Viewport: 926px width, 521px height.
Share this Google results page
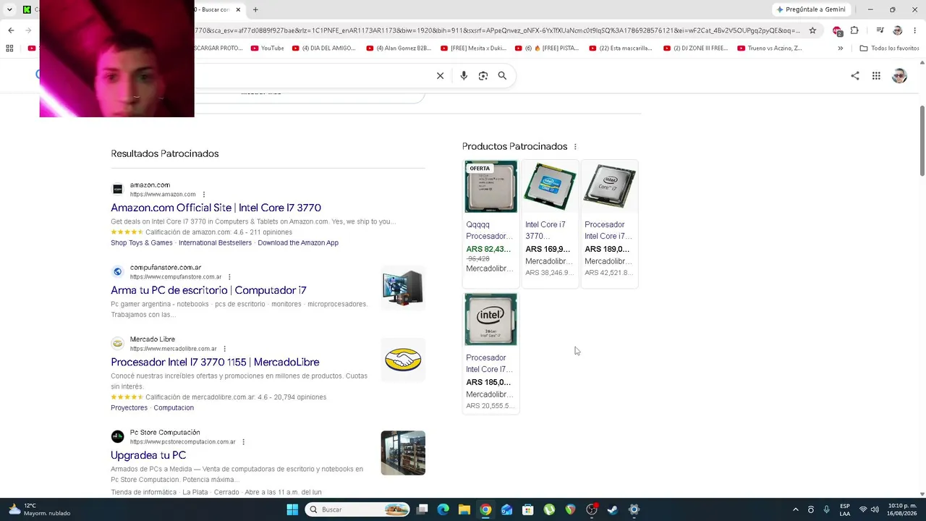[x=855, y=75]
